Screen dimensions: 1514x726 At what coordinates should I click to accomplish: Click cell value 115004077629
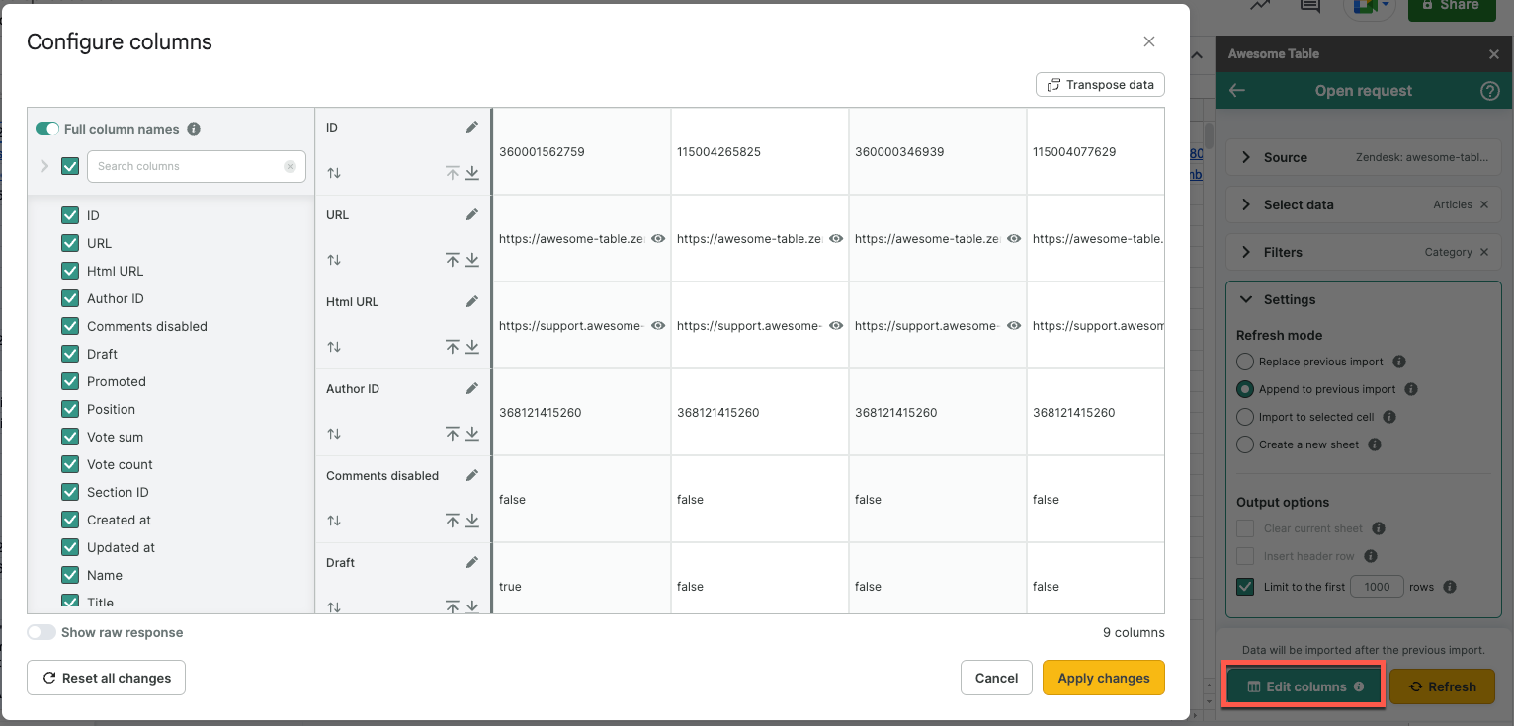(1074, 152)
